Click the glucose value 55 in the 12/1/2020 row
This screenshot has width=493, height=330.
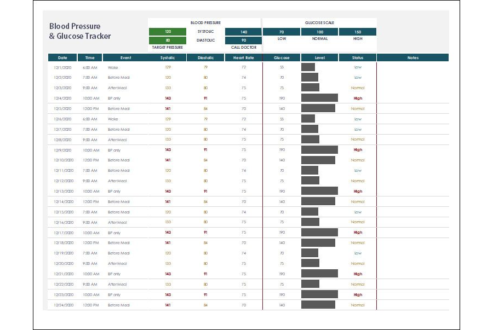point(282,67)
